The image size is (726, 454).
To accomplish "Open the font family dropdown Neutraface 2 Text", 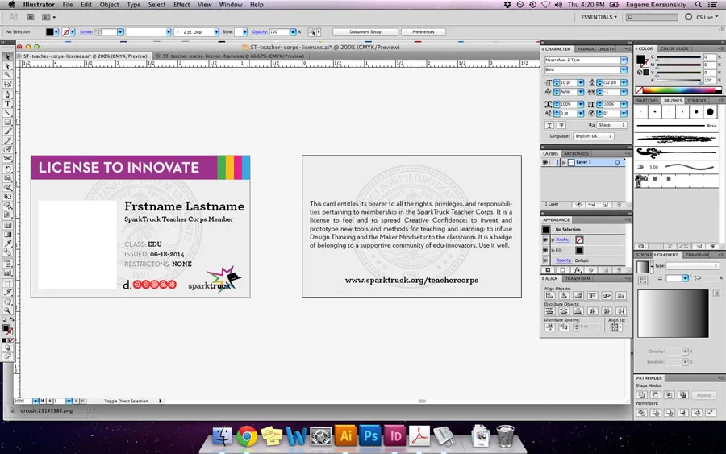I will pyautogui.click(x=624, y=60).
